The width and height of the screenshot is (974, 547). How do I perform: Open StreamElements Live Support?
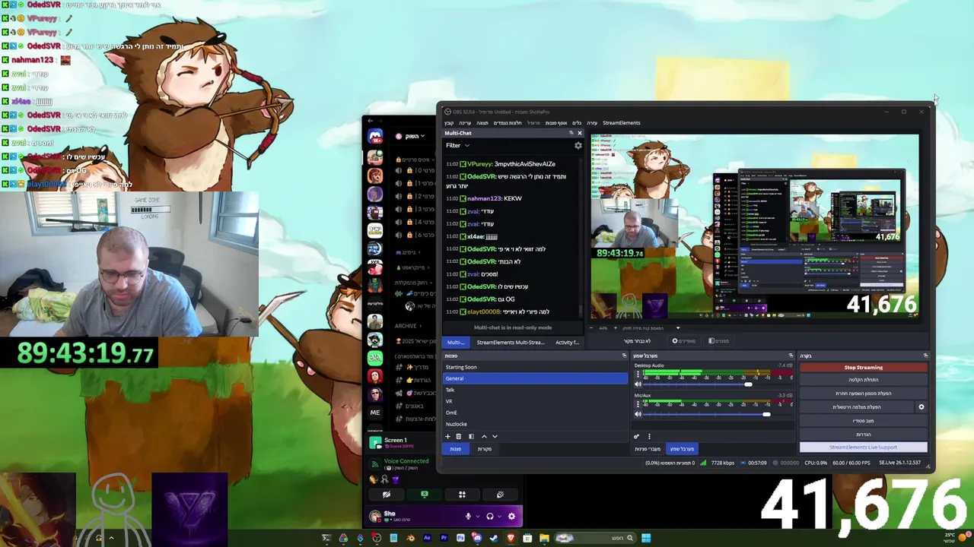[x=863, y=447]
